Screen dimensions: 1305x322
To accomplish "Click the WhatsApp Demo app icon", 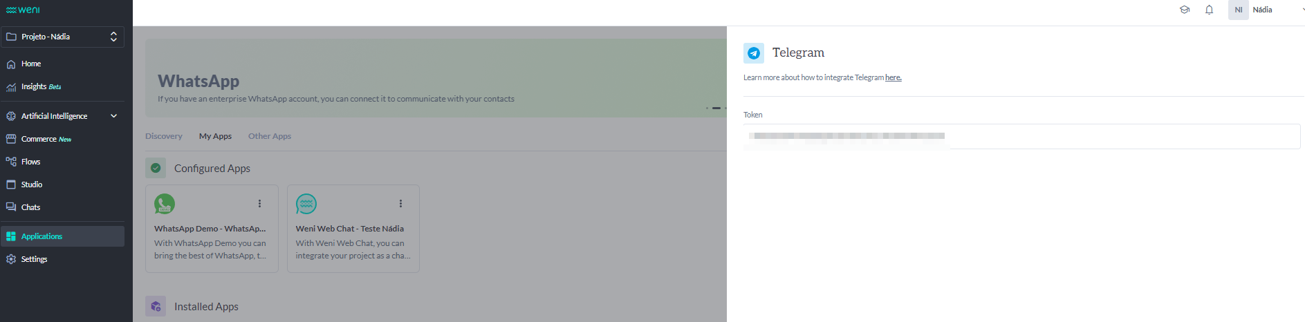I will [165, 204].
